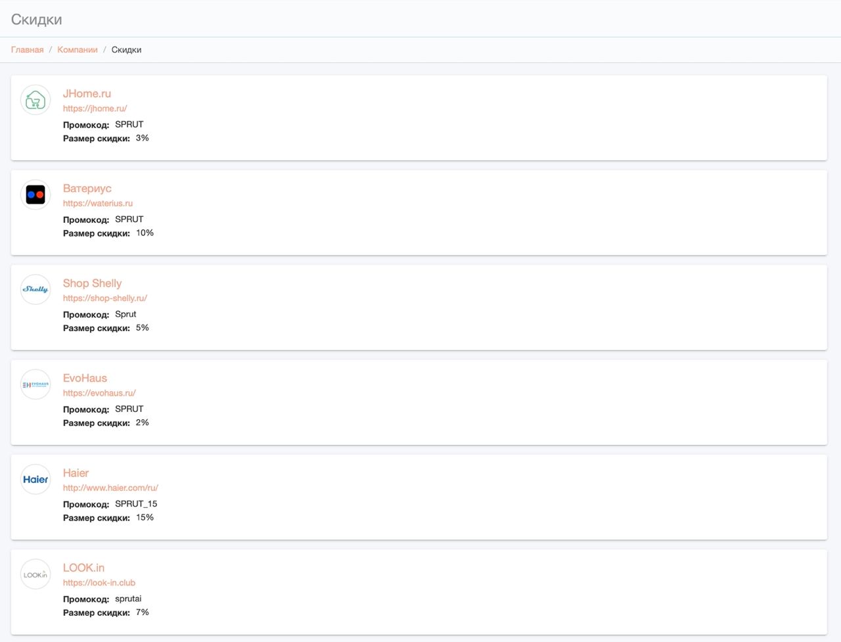
Task: Select the Скидки page heading
Action: click(37, 20)
